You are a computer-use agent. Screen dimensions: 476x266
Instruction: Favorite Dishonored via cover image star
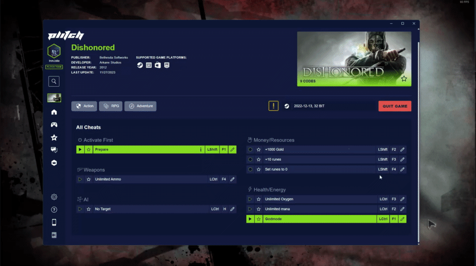coord(404,79)
